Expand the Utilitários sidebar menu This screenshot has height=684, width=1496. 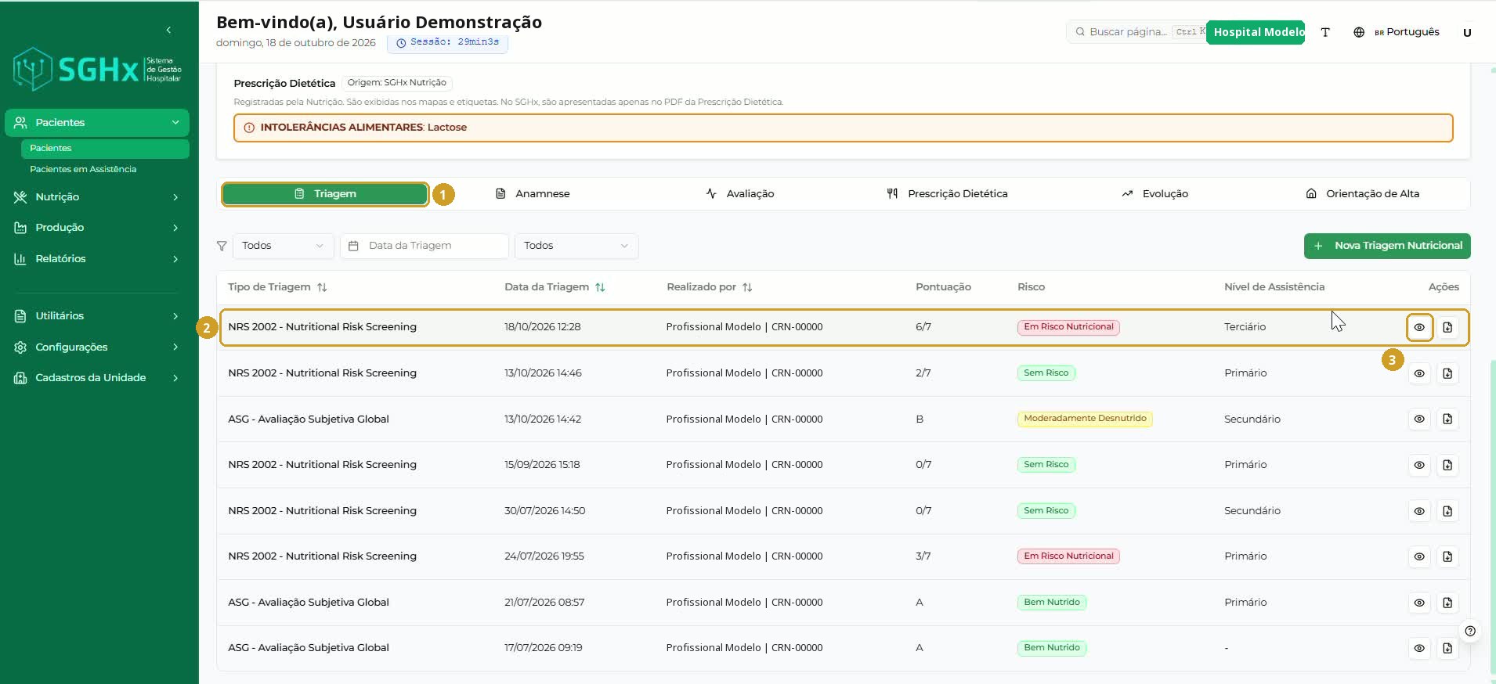click(x=97, y=316)
